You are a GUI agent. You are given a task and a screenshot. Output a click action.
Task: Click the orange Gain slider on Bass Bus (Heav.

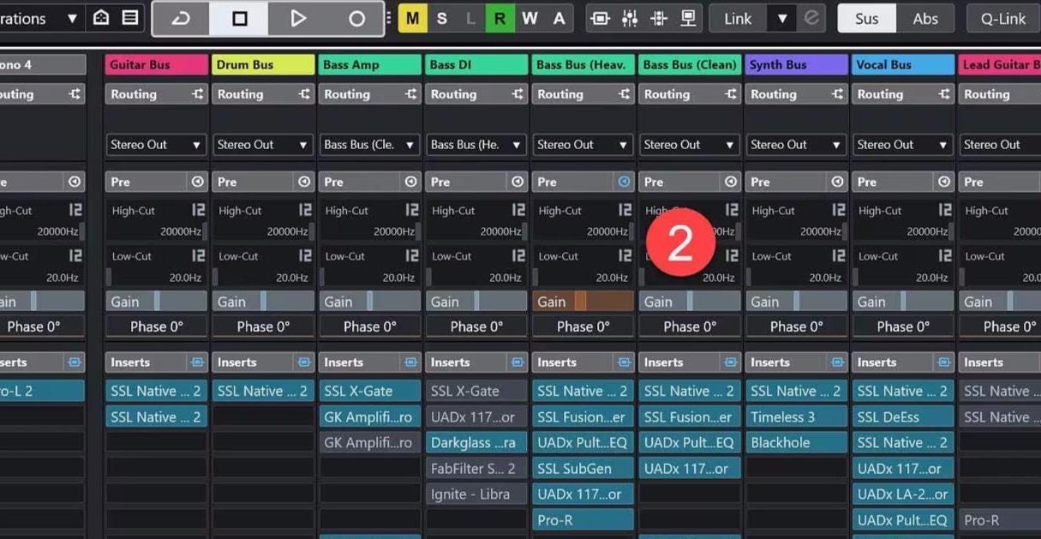click(583, 302)
